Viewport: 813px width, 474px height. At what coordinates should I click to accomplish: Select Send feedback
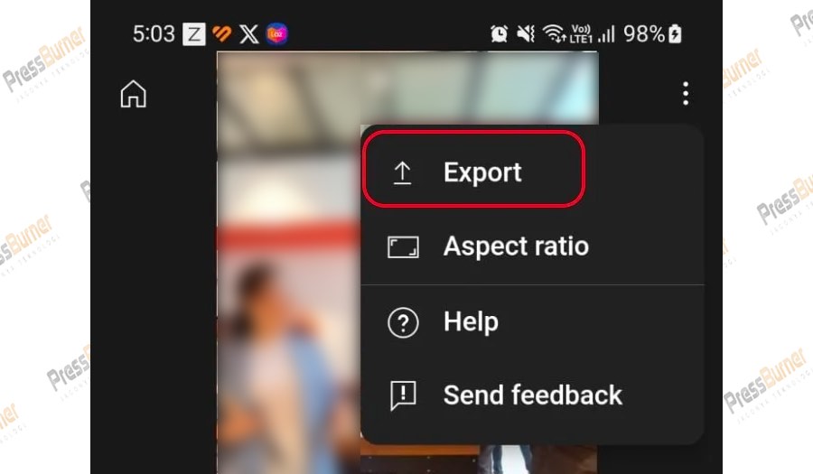(532, 395)
